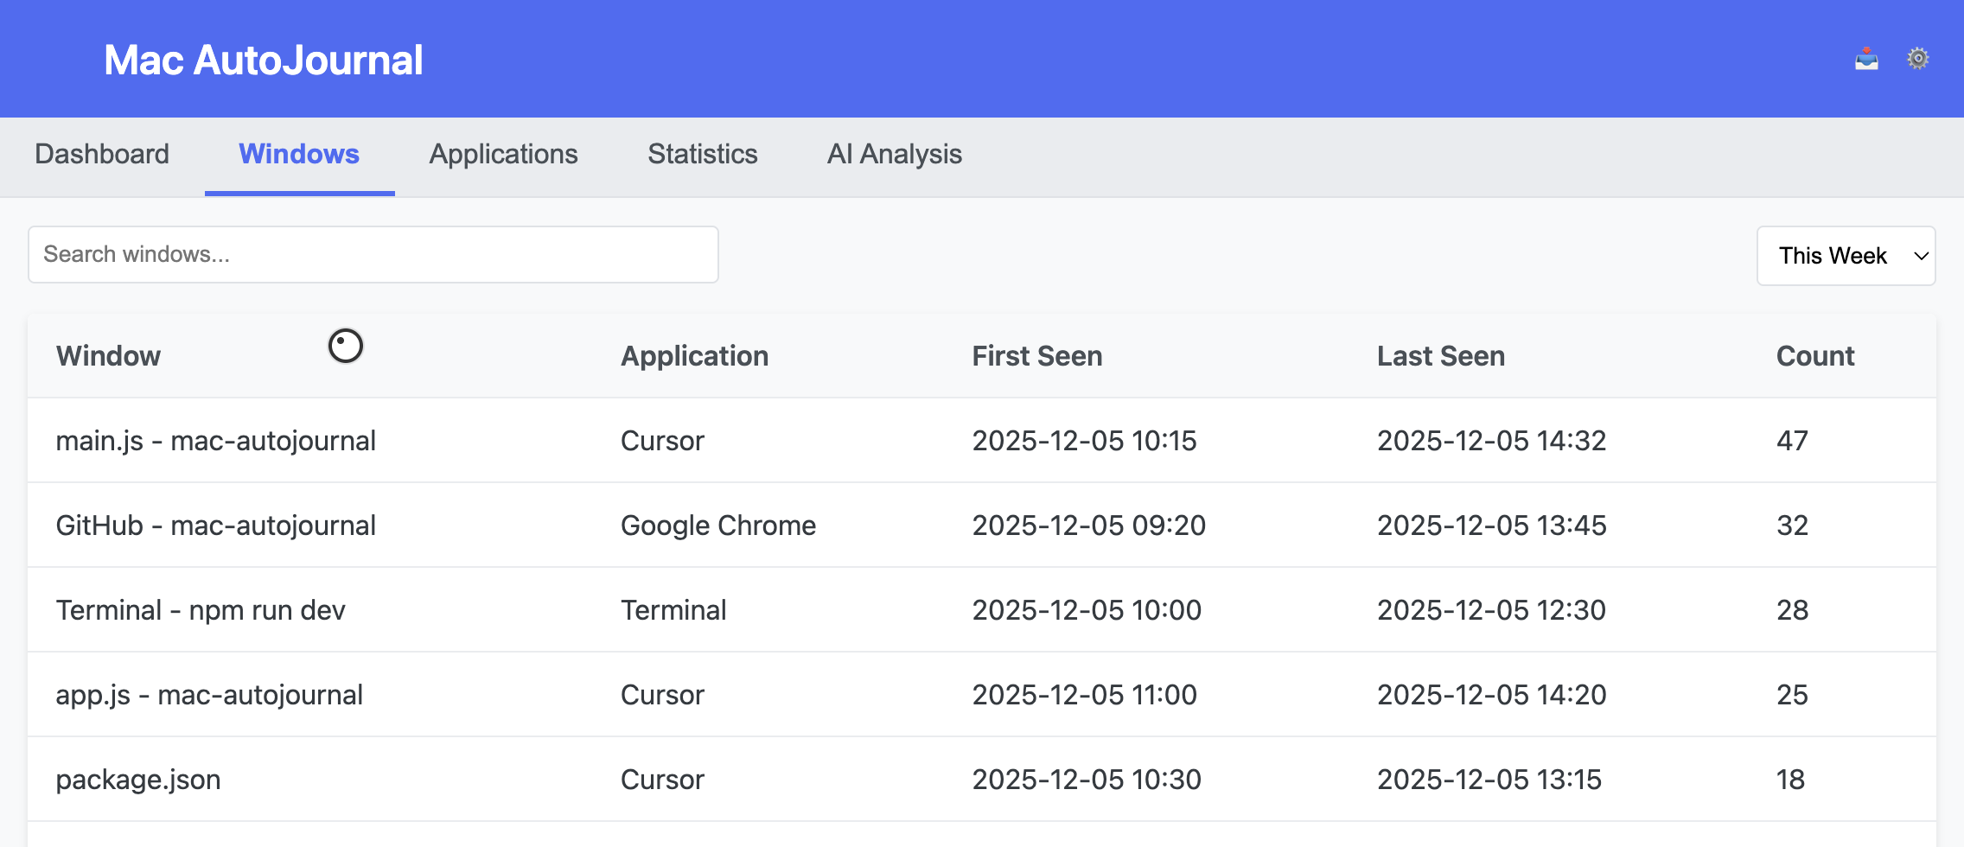Select the active Windows tab
Image resolution: width=1964 pixels, height=847 pixels.
click(x=299, y=155)
